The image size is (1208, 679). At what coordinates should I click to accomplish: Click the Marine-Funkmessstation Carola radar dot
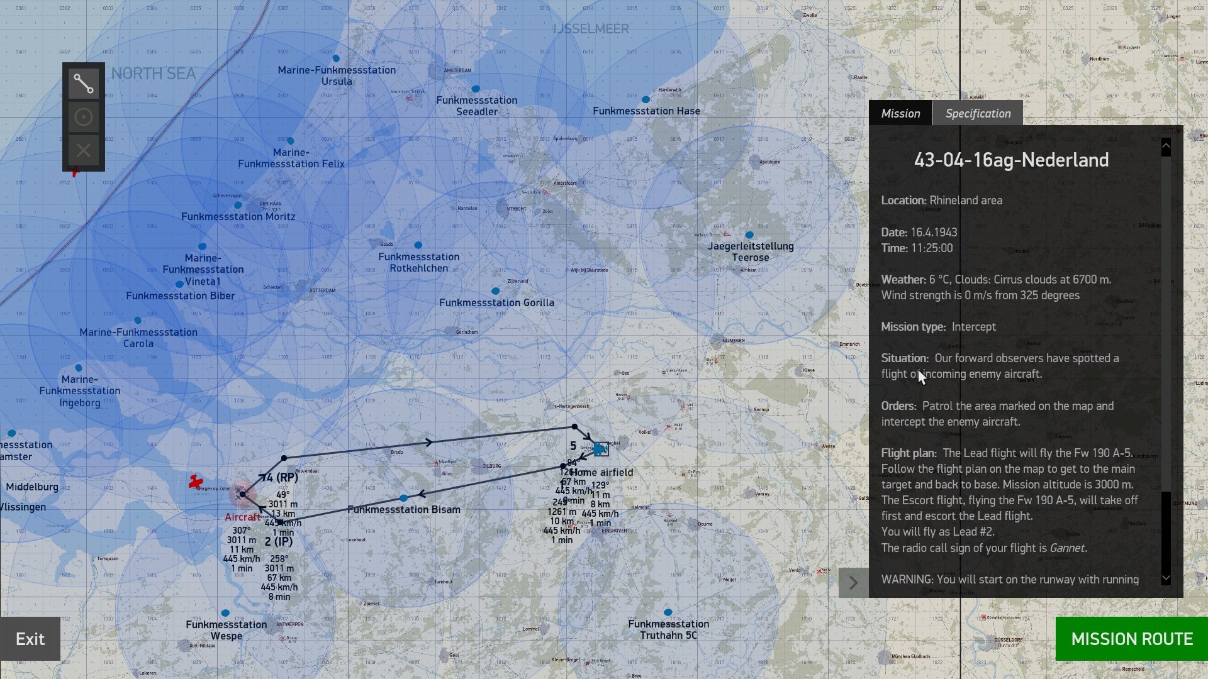138,321
